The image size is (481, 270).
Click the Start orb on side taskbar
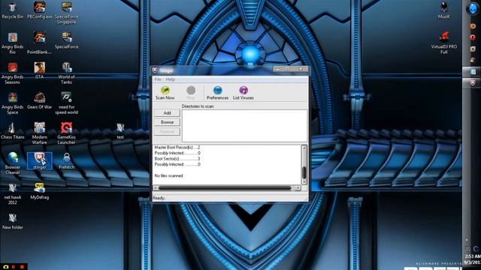(473, 8)
